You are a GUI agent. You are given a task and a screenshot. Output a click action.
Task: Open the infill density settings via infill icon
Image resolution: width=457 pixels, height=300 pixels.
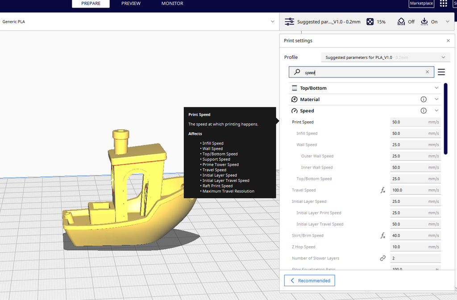(x=370, y=21)
